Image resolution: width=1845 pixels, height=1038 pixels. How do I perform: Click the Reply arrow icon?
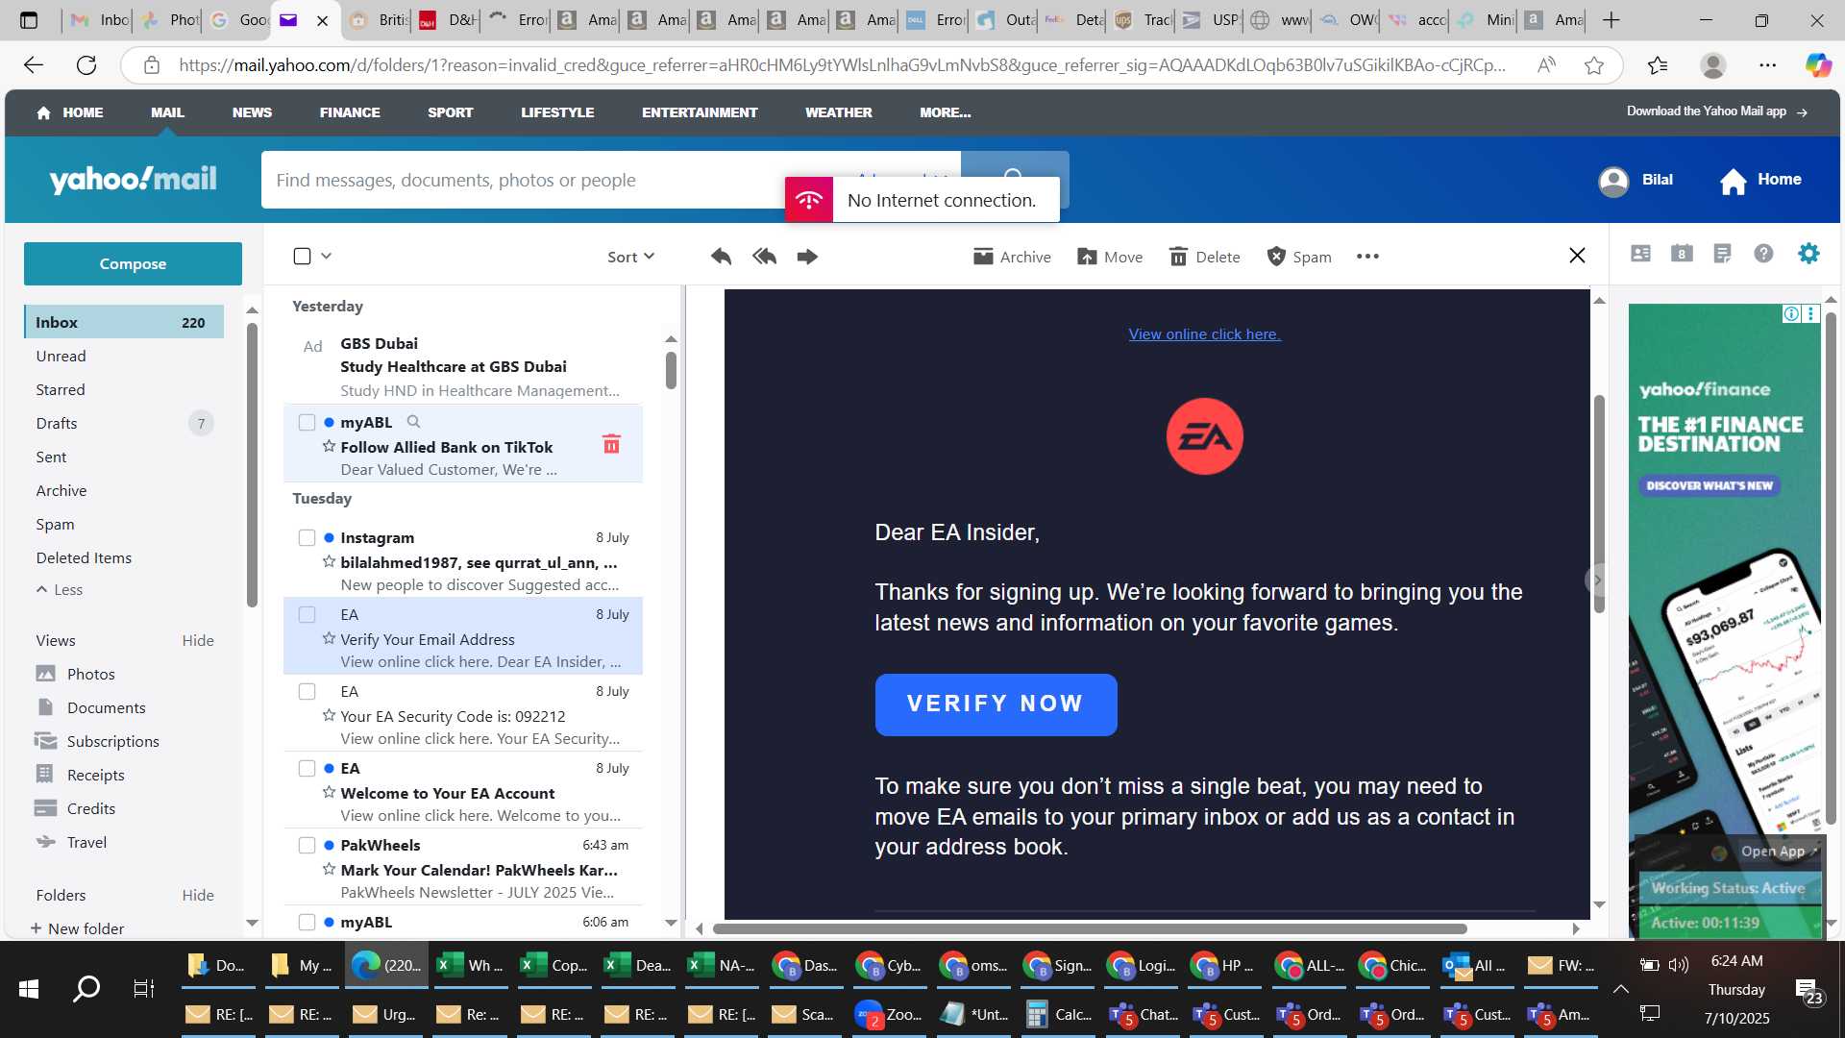[721, 257]
